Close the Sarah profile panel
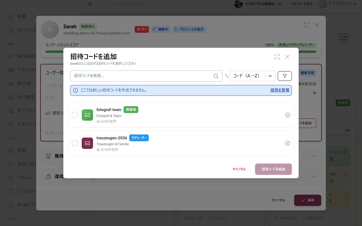 pos(317,25)
